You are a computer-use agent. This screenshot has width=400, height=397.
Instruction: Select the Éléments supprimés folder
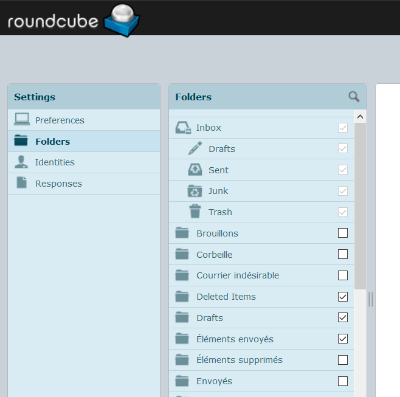tap(239, 360)
